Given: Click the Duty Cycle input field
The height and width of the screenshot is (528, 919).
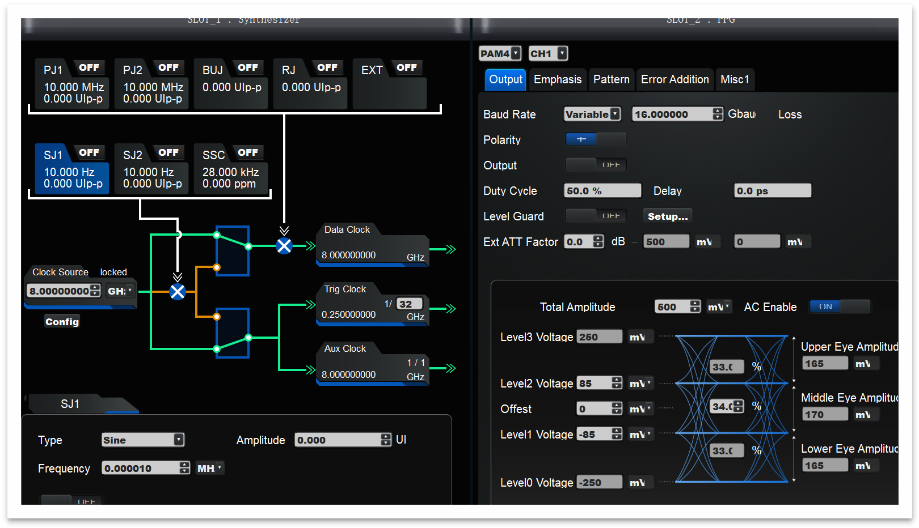Looking at the screenshot, I should click(602, 191).
